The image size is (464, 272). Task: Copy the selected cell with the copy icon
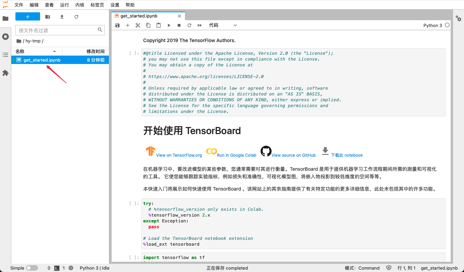point(148,25)
